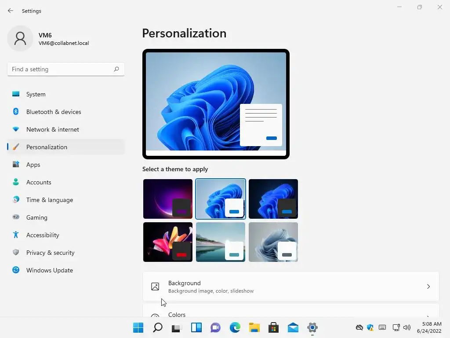Viewport: 450px width, 338px height.
Task: Apply the lake landscape theme
Action: tap(221, 242)
